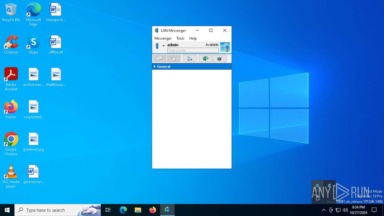Viewport: 384px width, 216px height.
Task: Open the Windows Start menu
Action: coord(7,210)
